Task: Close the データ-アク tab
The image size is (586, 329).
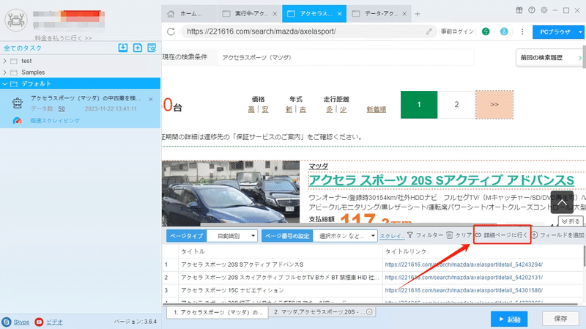Action: point(404,14)
